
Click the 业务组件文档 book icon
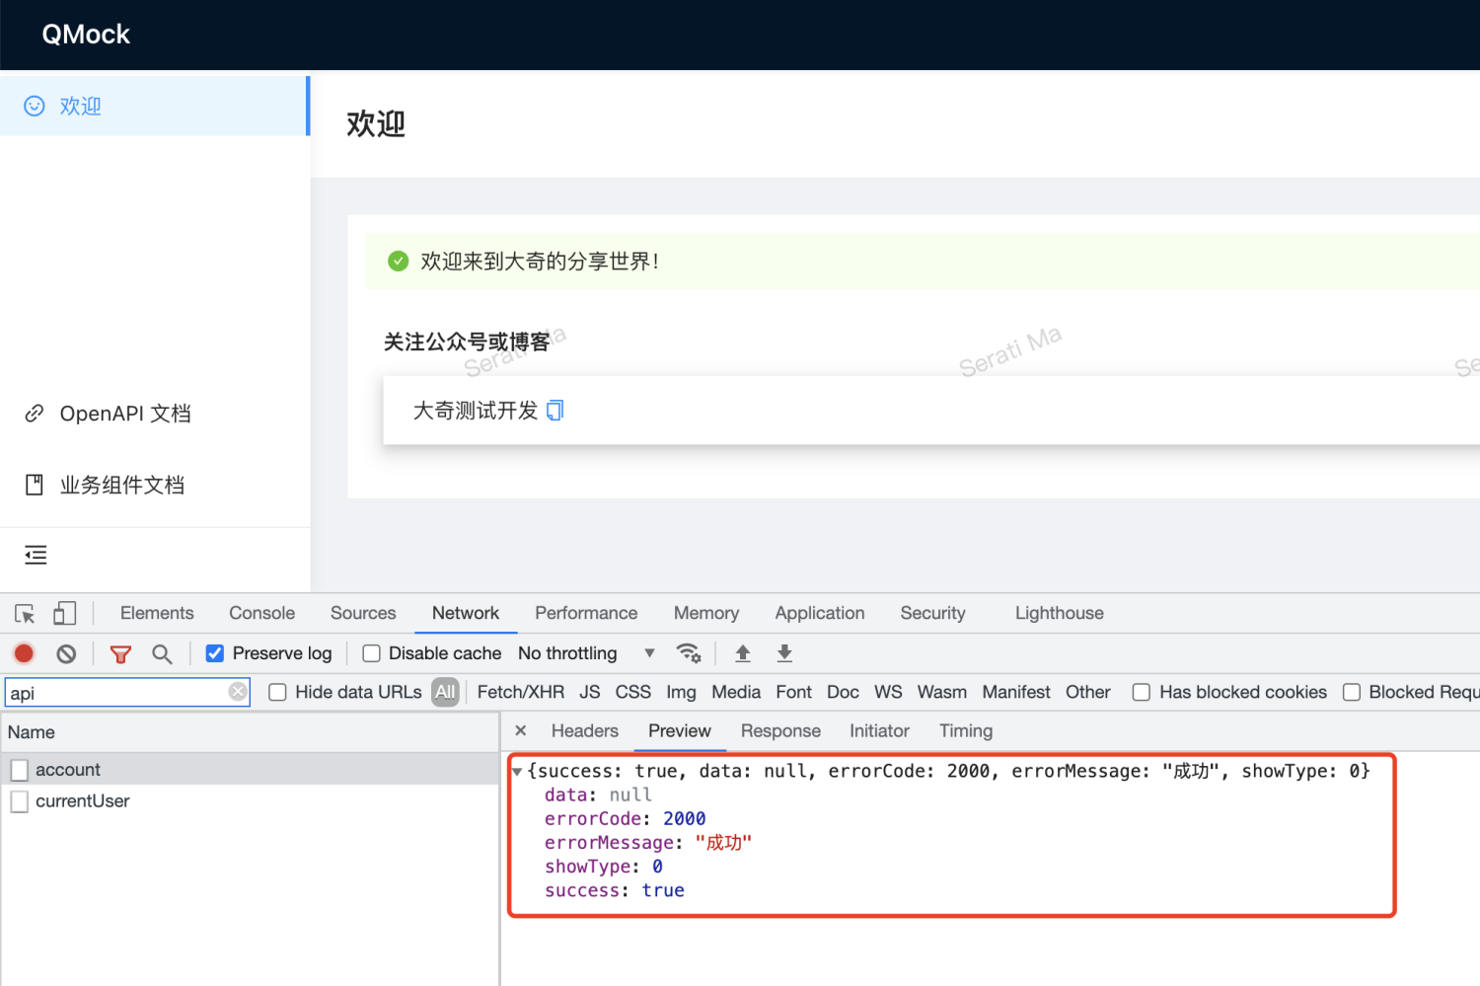pyautogui.click(x=35, y=485)
